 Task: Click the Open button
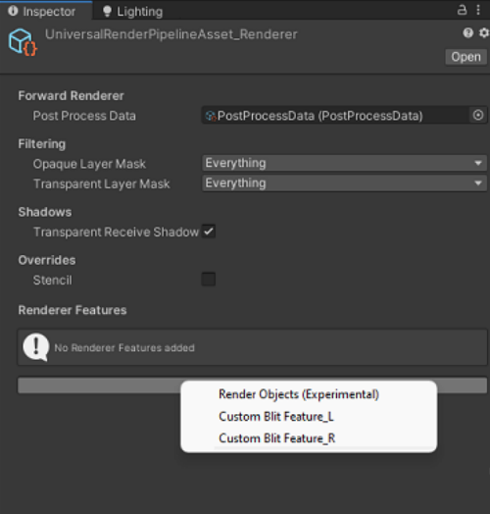(x=465, y=57)
